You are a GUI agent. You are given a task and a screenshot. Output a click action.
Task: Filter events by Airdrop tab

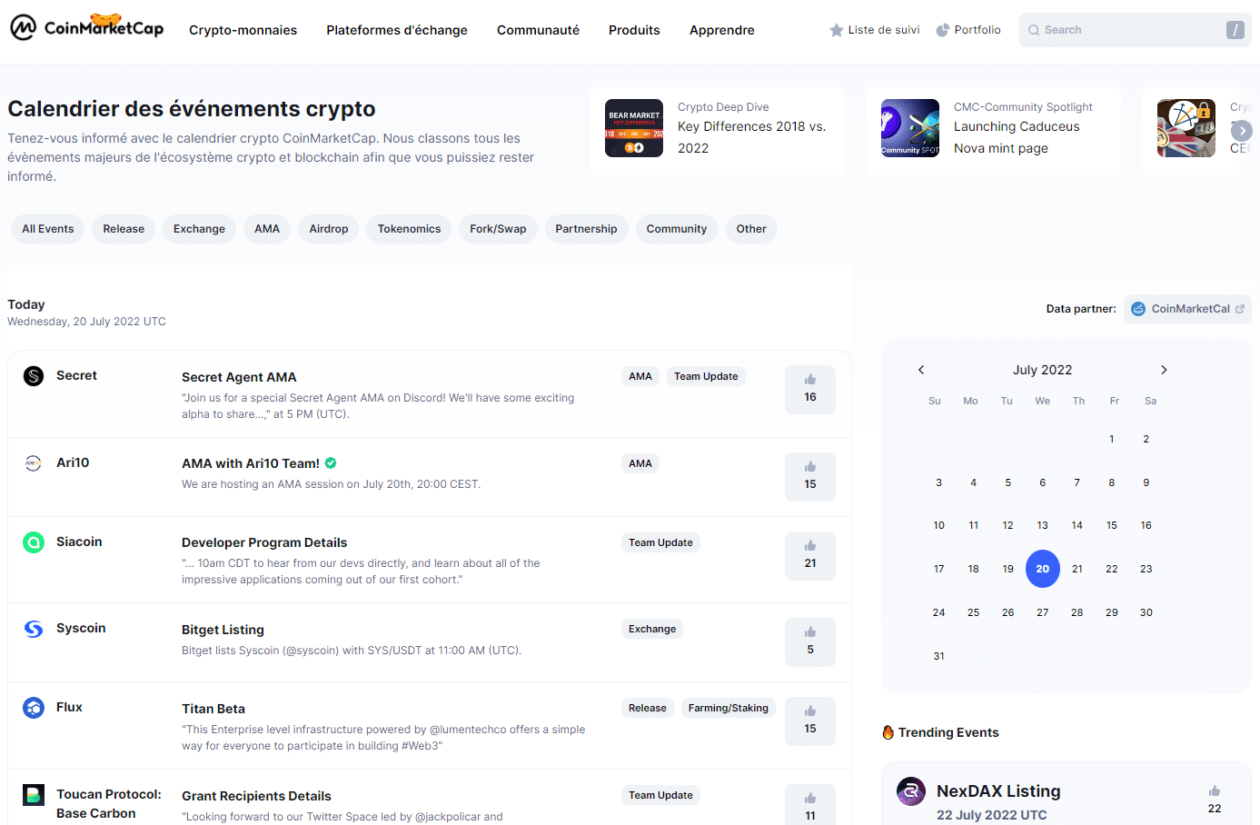(328, 229)
